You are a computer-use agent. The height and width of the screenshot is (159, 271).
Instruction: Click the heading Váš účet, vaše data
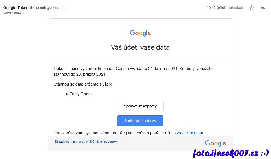140,47
